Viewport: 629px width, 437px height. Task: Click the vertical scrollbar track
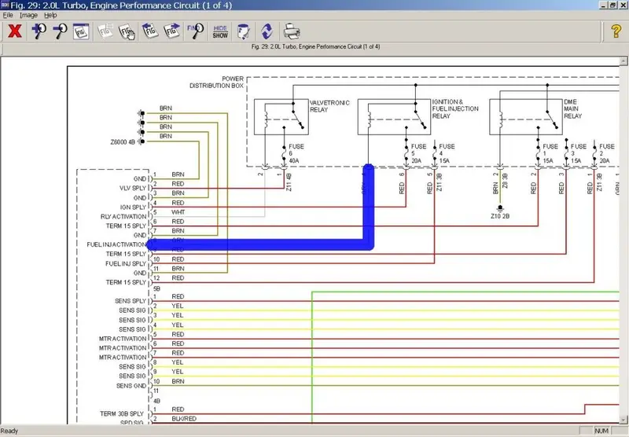pos(623,241)
